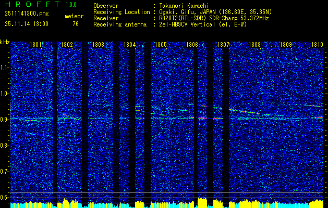Click the 1307 time marker
Image resolution: width=328 pixels, height=208 pixels.
pyautogui.click(x=223, y=44)
